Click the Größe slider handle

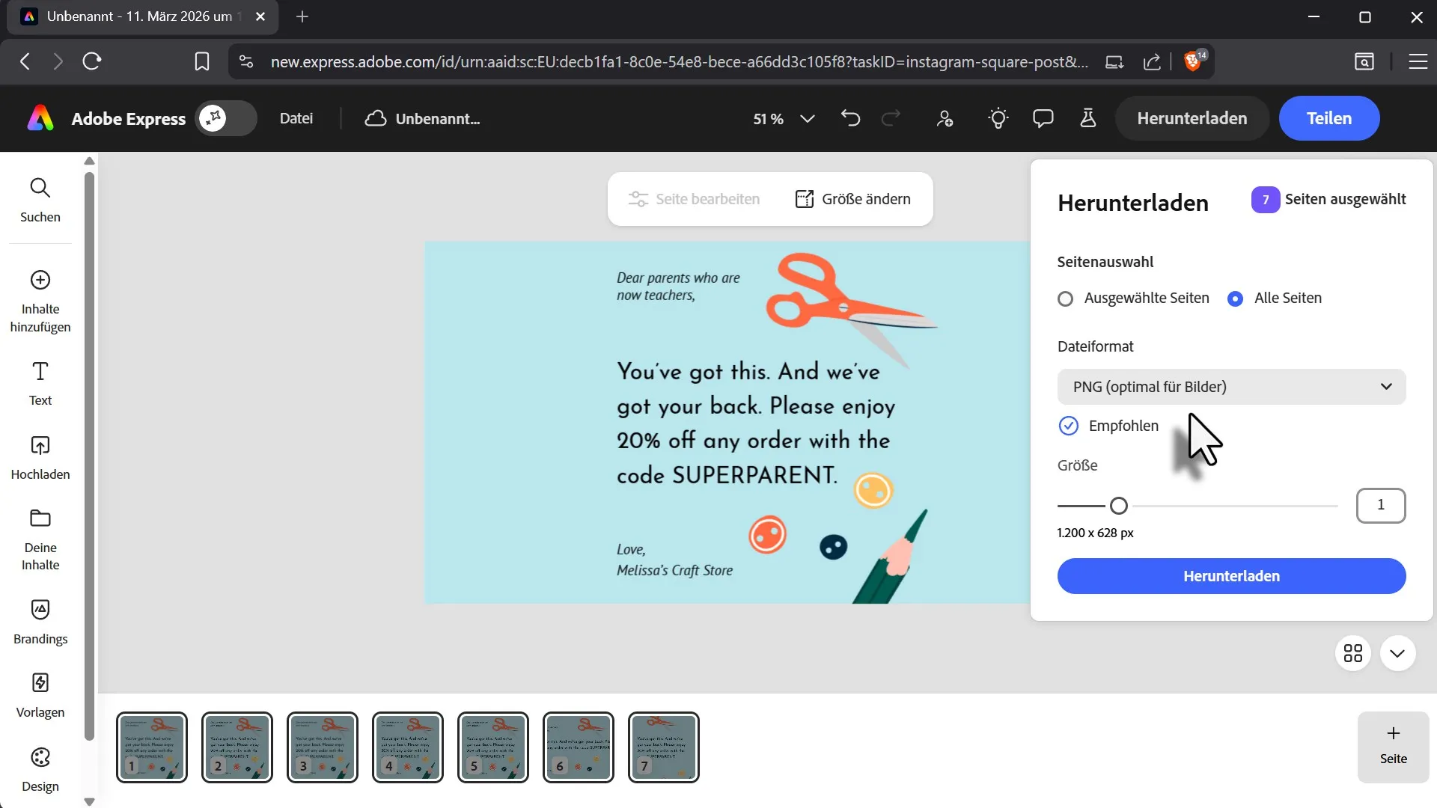[x=1118, y=506]
